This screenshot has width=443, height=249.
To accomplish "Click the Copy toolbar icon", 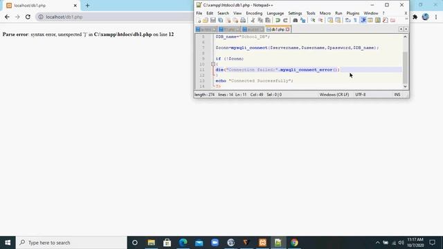I will (260, 20).
